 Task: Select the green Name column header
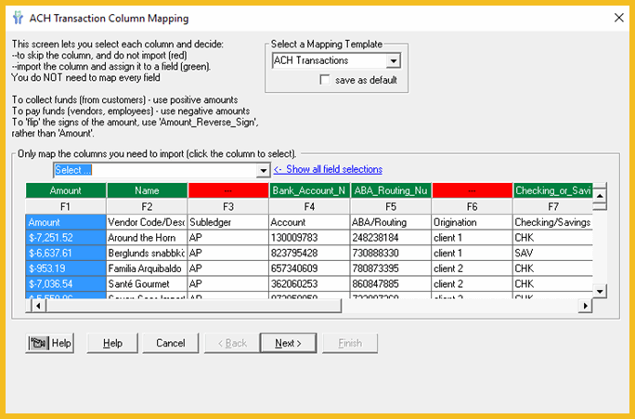tap(147, 190)
